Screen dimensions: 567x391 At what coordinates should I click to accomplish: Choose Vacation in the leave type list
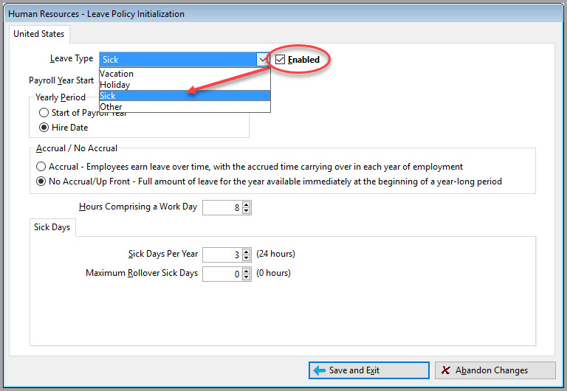tap(185, 73)
